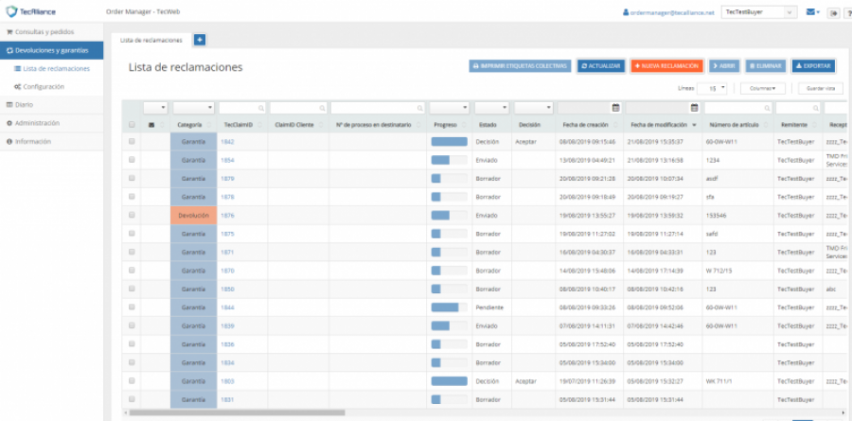The image size is (852, 421).
Task: Check the row for claim 1876
Action: point(132,215)
